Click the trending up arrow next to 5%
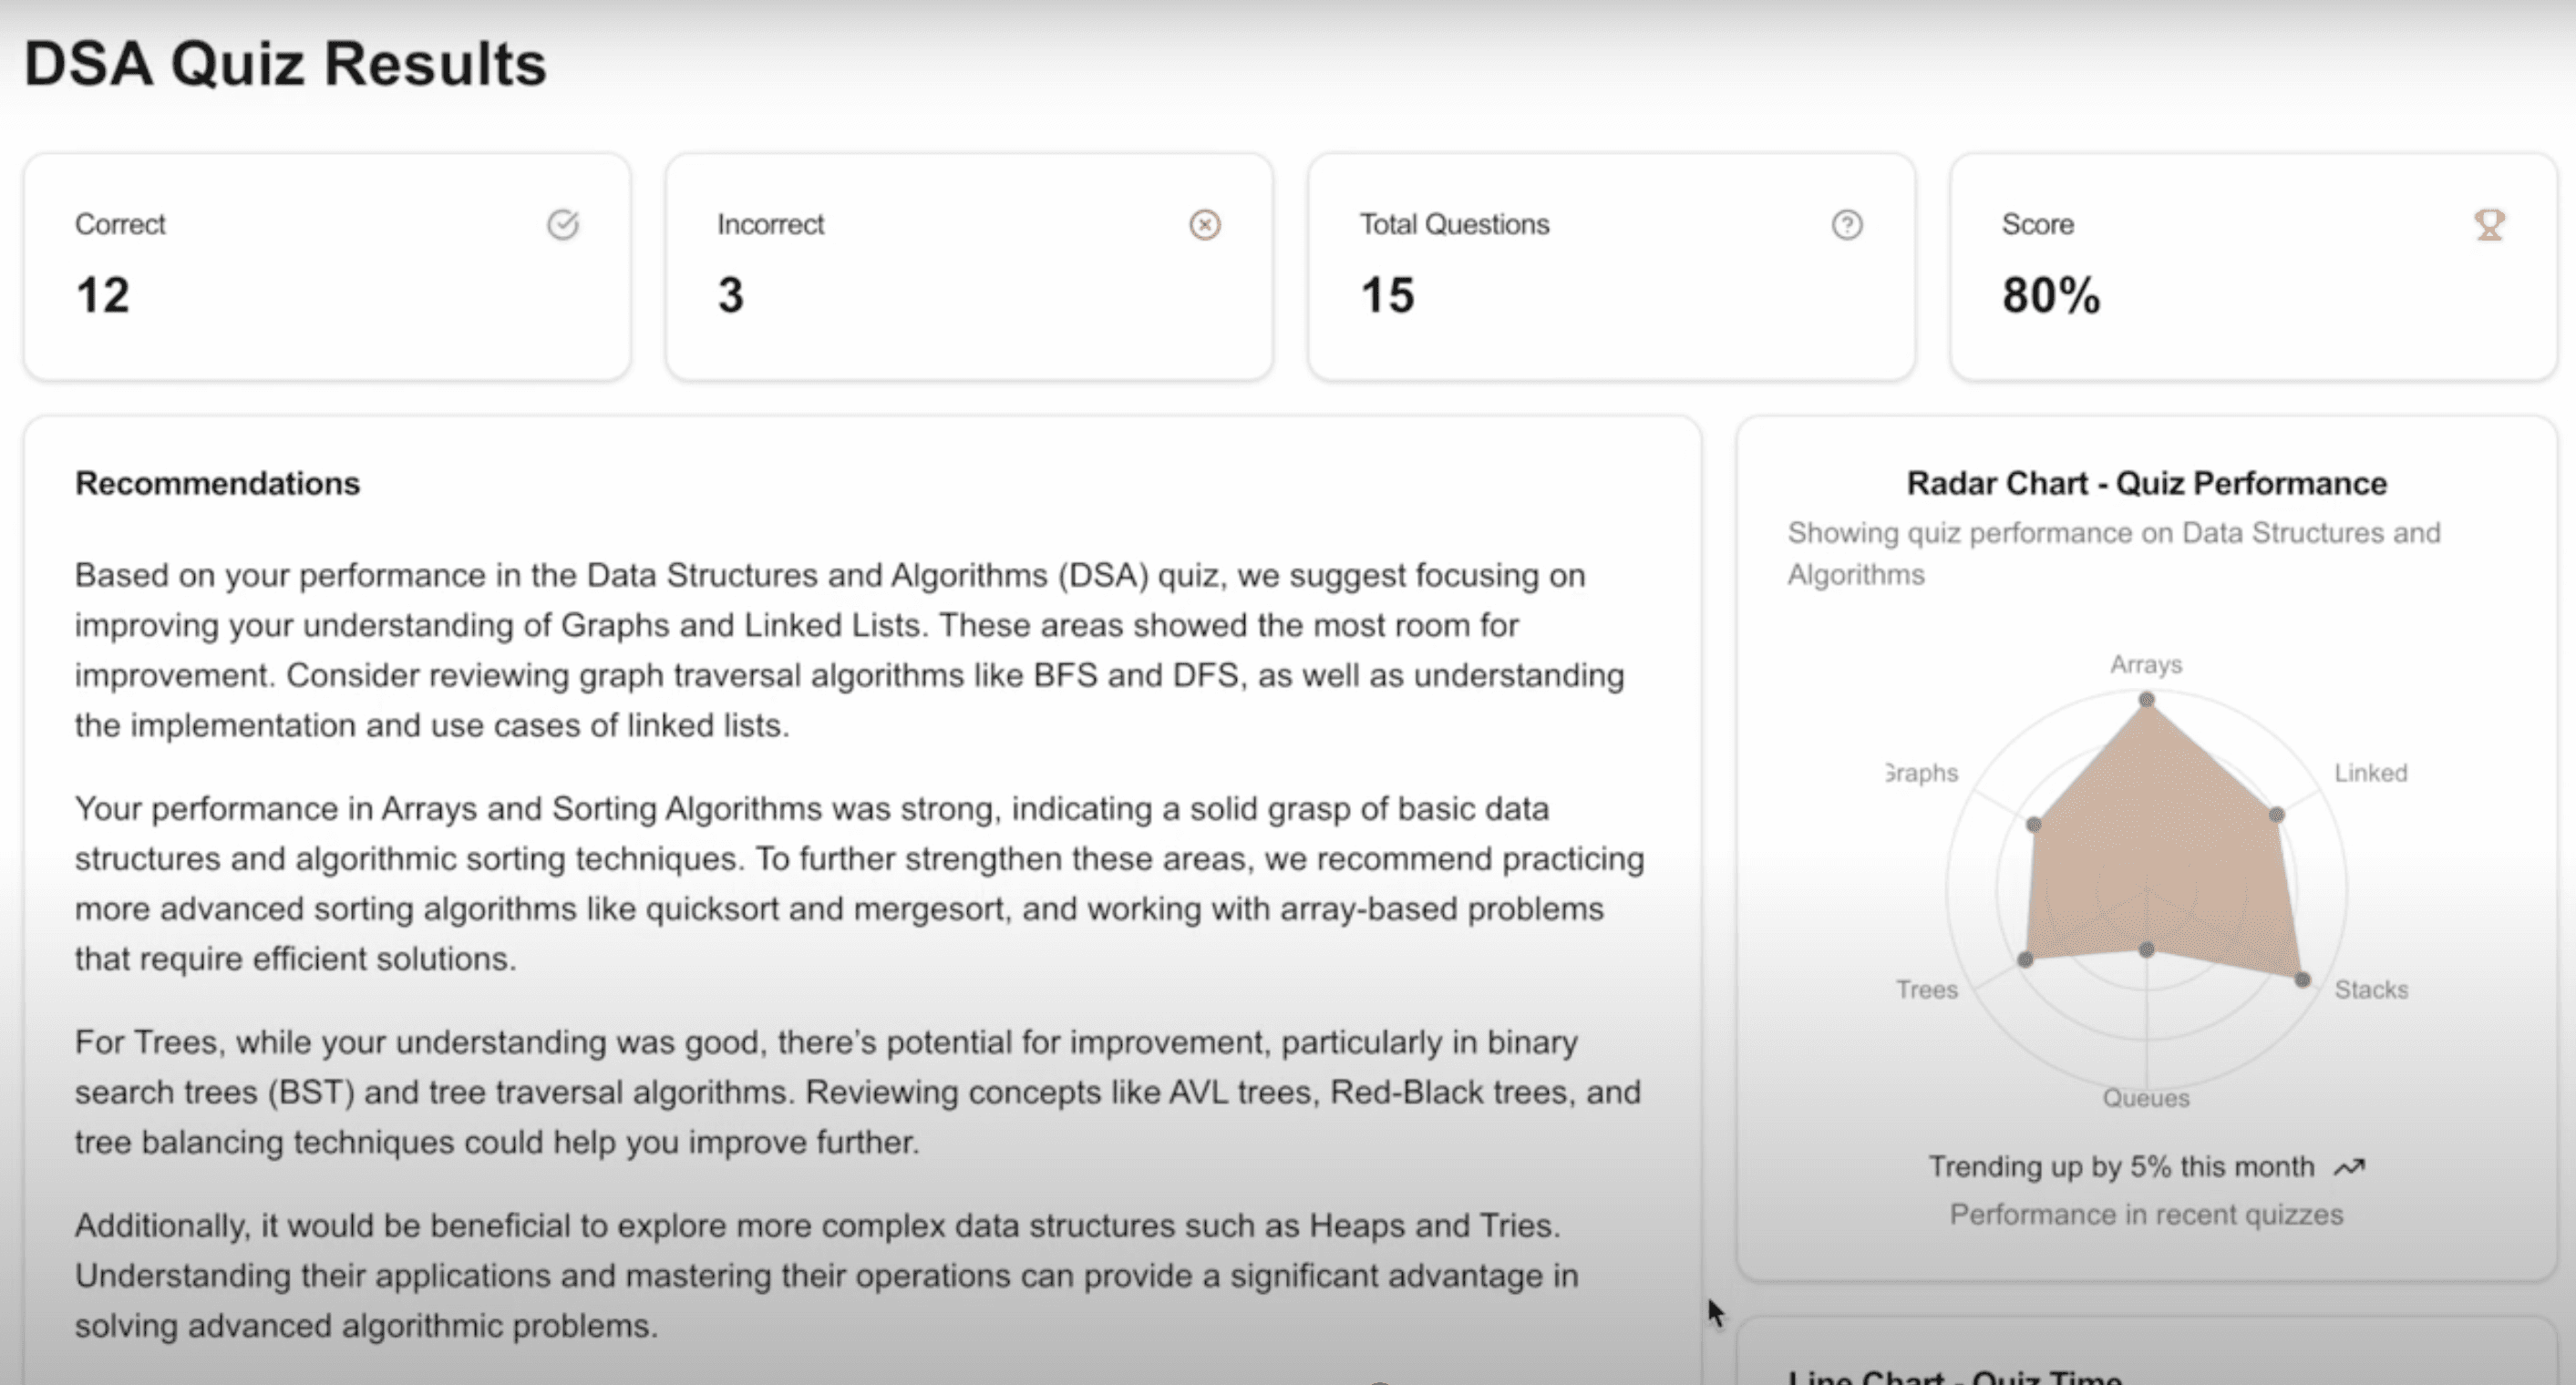The width and height of the screenshot is (2576, 1385). [x=2350, y=1166]
